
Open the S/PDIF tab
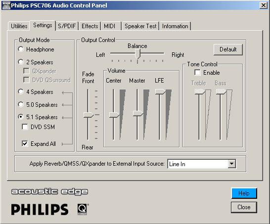67,26
